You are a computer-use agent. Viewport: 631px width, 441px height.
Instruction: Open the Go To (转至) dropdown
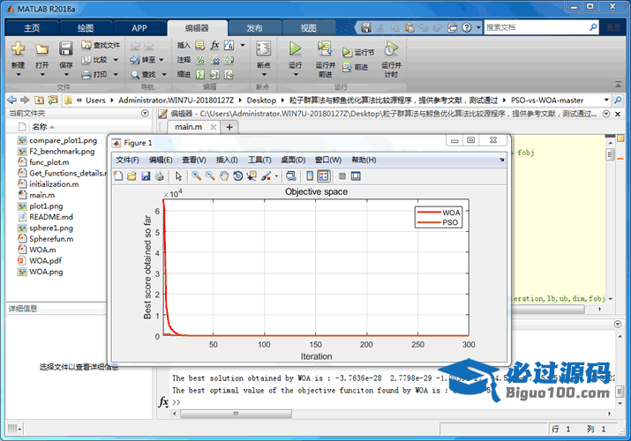162,60
